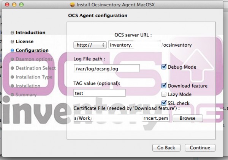This screenshot has width=228, height=160.
Task: Enable the Lazy Mode checkbox
Action: [x=164, y=94]
